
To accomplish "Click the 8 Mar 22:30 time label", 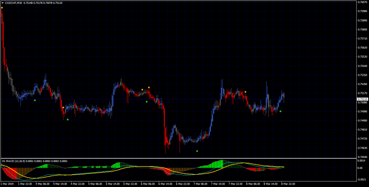I will click(288, 184).
